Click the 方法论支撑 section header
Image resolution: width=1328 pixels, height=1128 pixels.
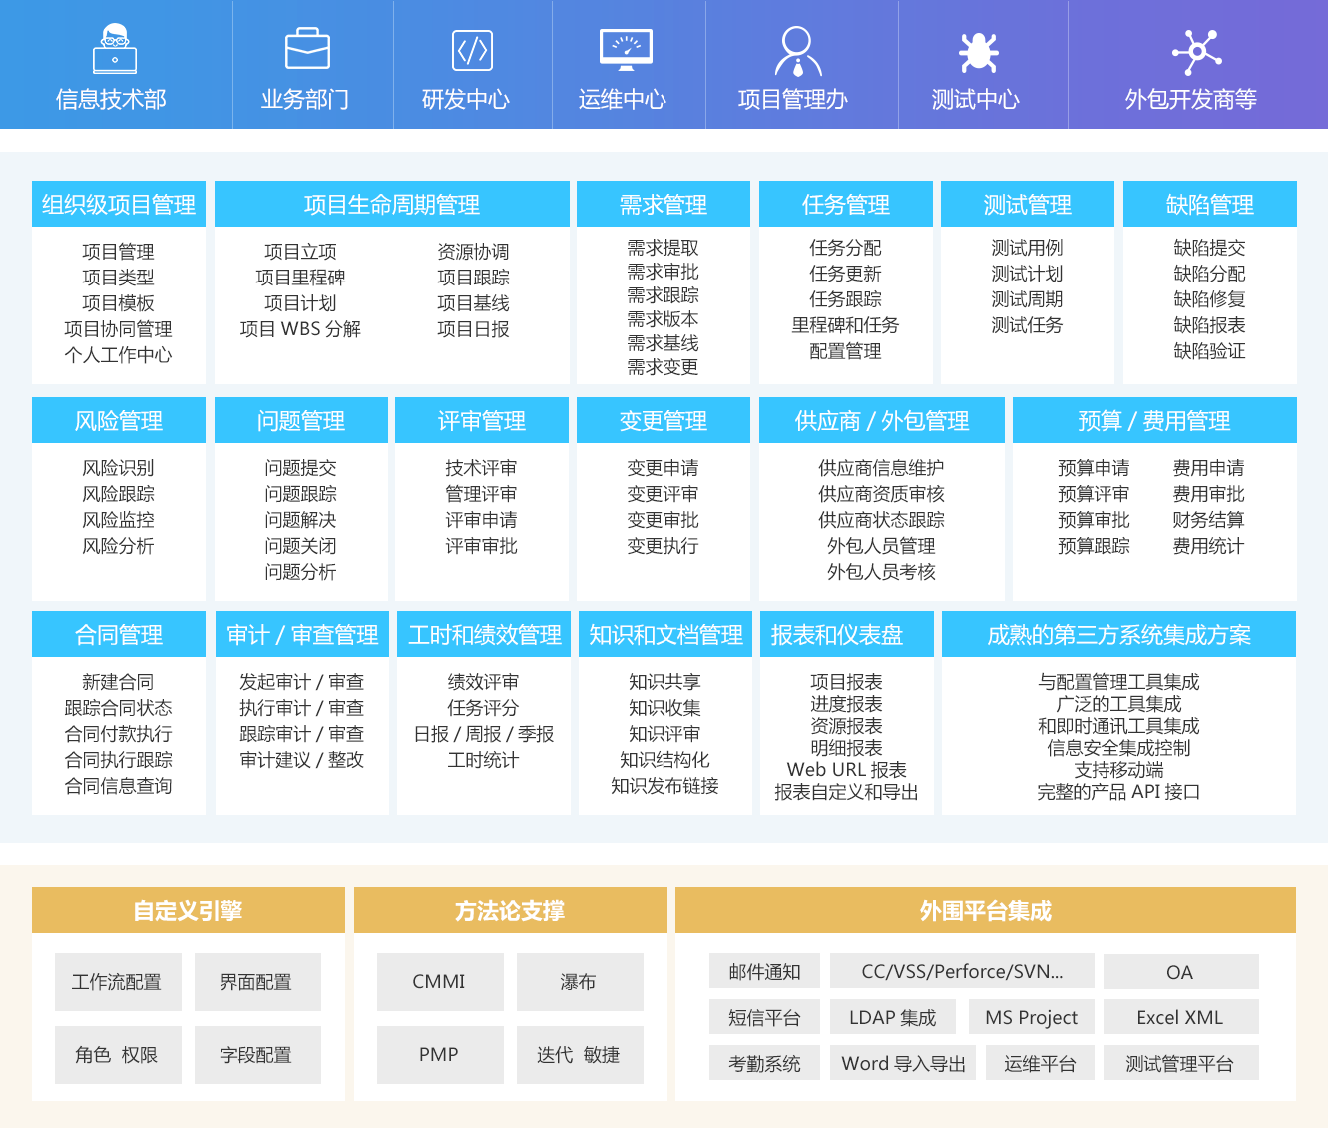tap(511, 910)
